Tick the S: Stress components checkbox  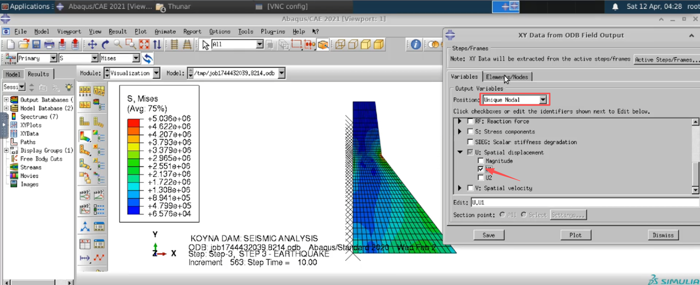tap(470, 132)
